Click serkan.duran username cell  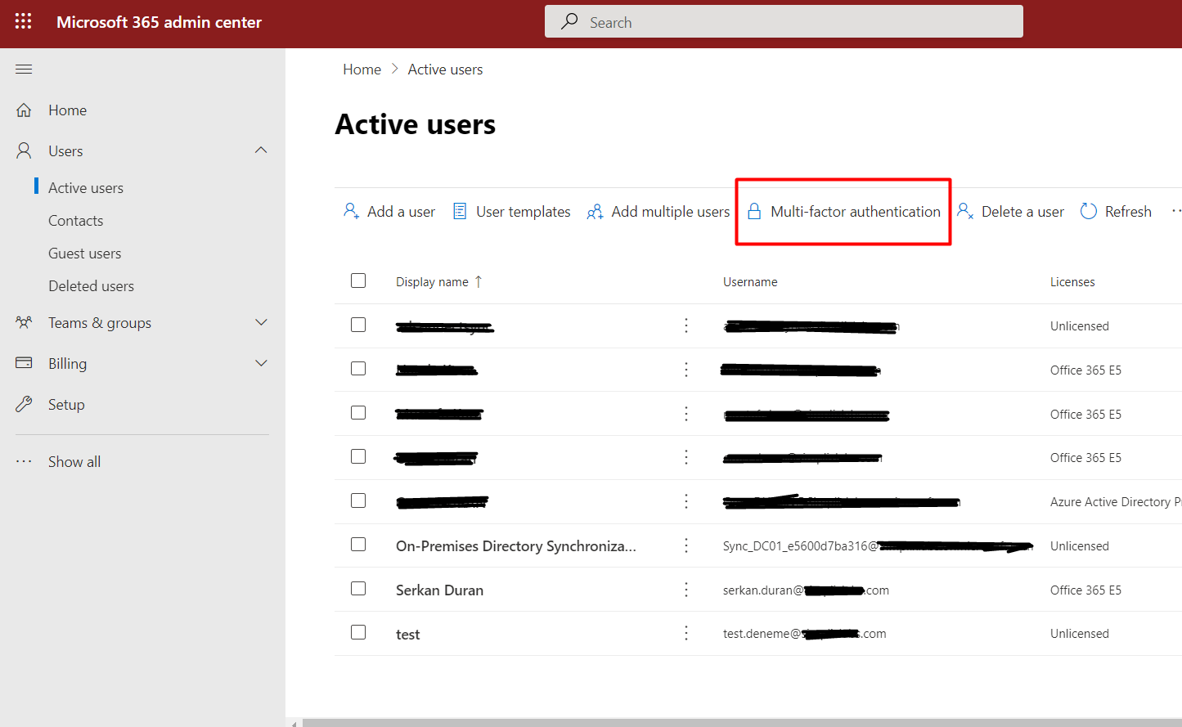click(806, 590)
